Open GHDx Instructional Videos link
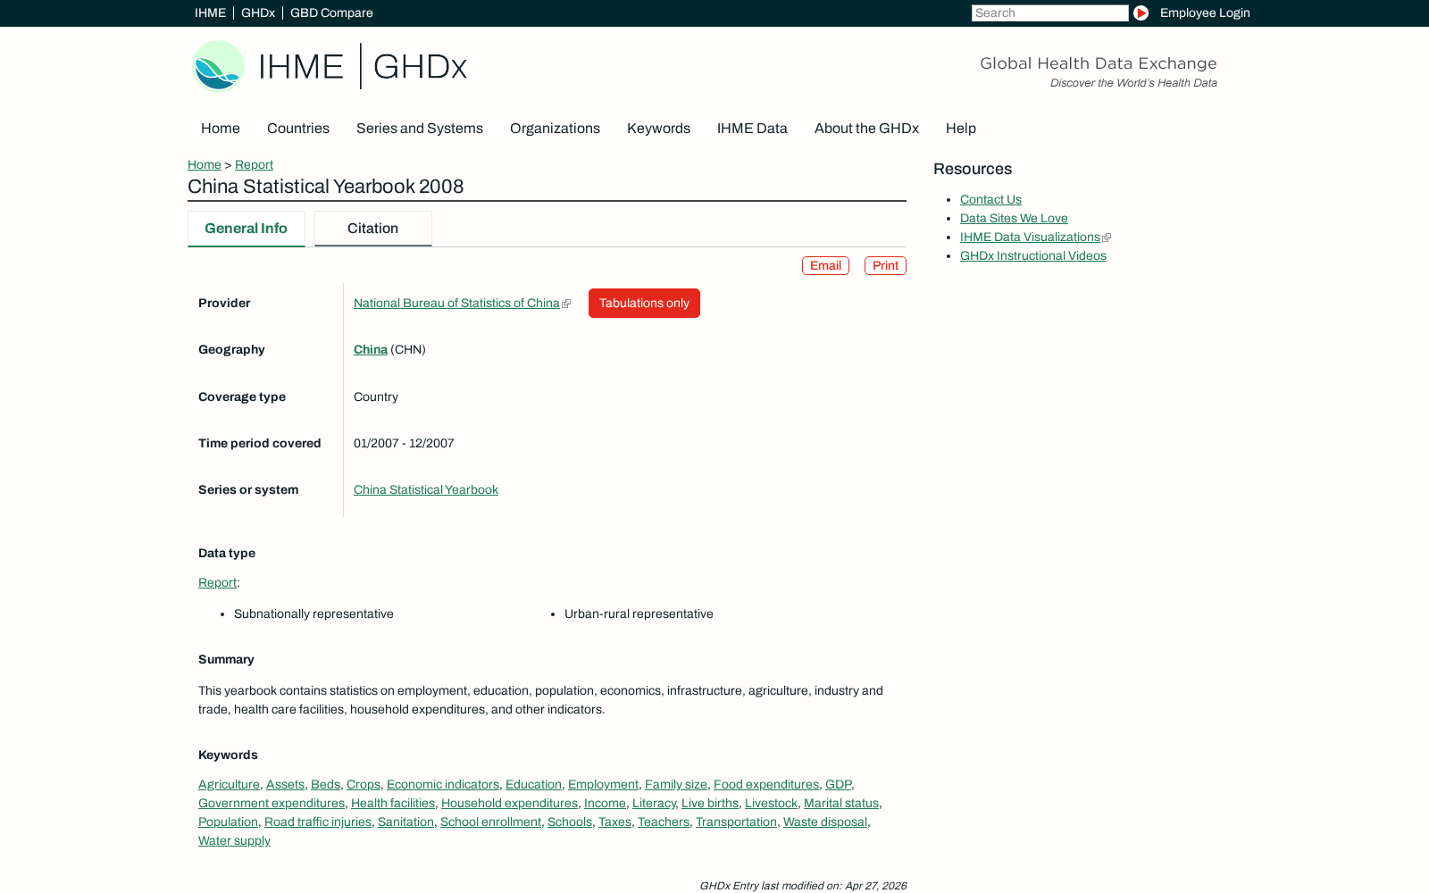The image size is (1429, 893). 1033,255
